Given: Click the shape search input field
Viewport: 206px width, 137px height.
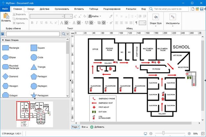Looking at the screenshot, I should pyautogui.click(x=33, y=34).
